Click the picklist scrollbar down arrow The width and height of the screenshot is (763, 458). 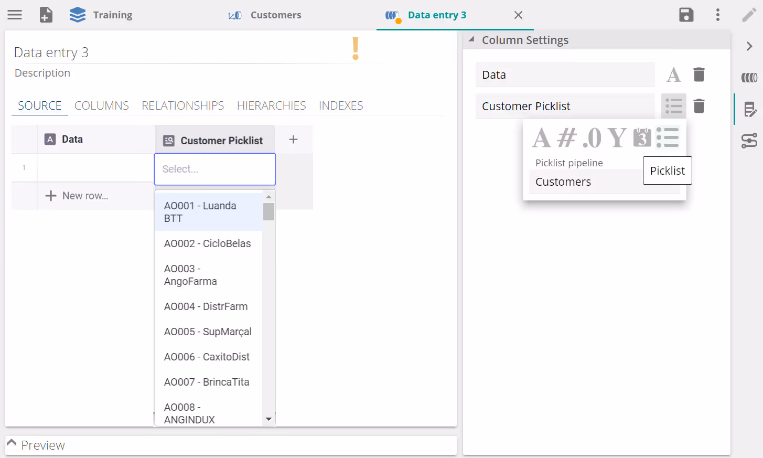268,419
